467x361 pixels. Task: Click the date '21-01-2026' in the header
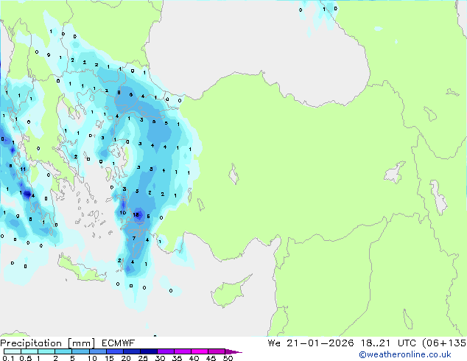(x=320, y=343)
